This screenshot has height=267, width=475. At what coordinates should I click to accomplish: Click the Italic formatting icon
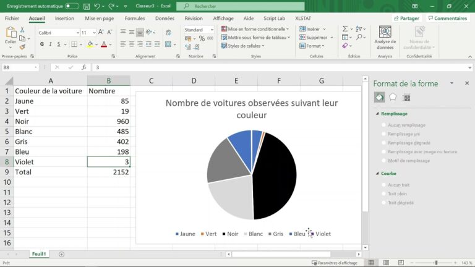50,44
